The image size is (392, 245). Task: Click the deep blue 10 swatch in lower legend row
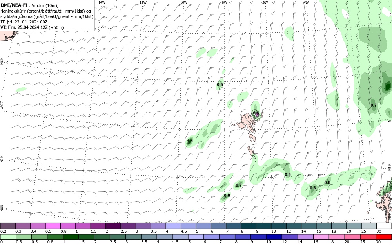pos(274,237)
